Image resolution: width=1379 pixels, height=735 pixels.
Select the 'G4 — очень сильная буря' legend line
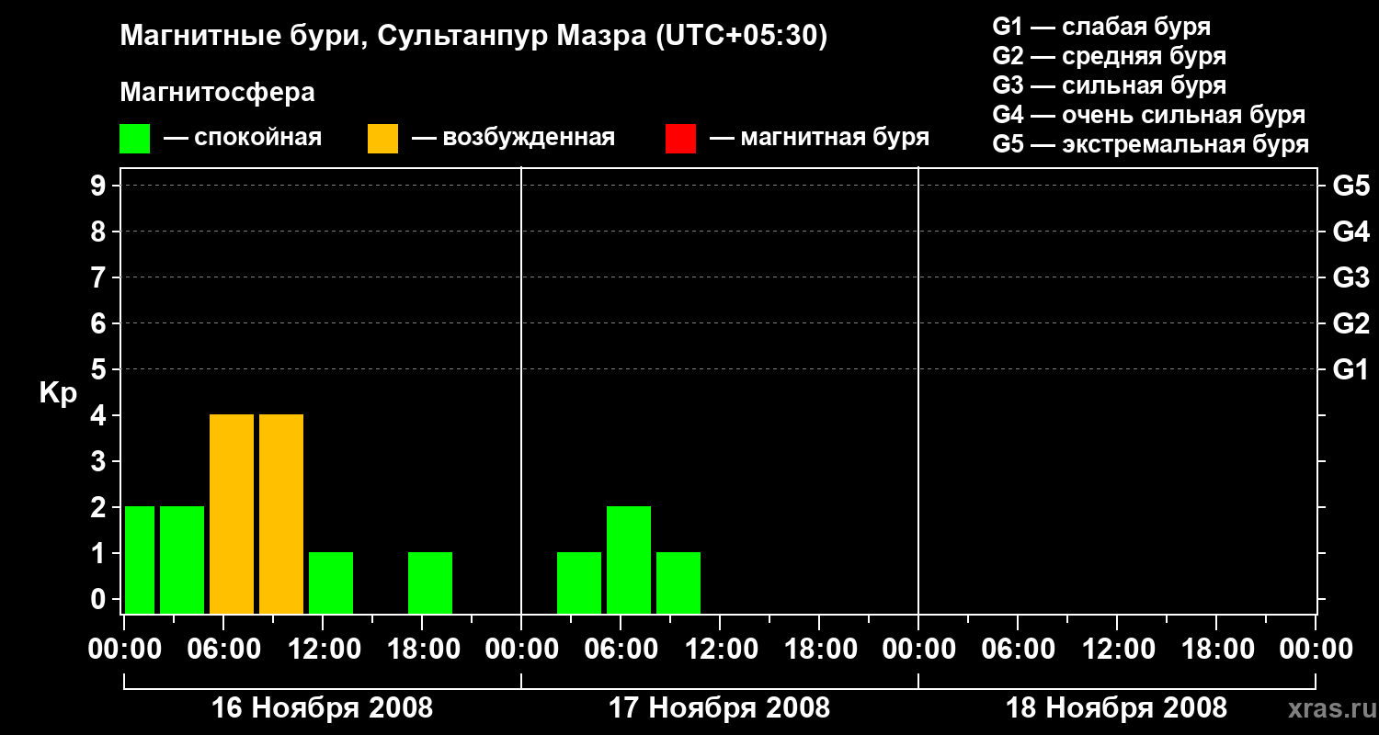(x=1149, y=115)
